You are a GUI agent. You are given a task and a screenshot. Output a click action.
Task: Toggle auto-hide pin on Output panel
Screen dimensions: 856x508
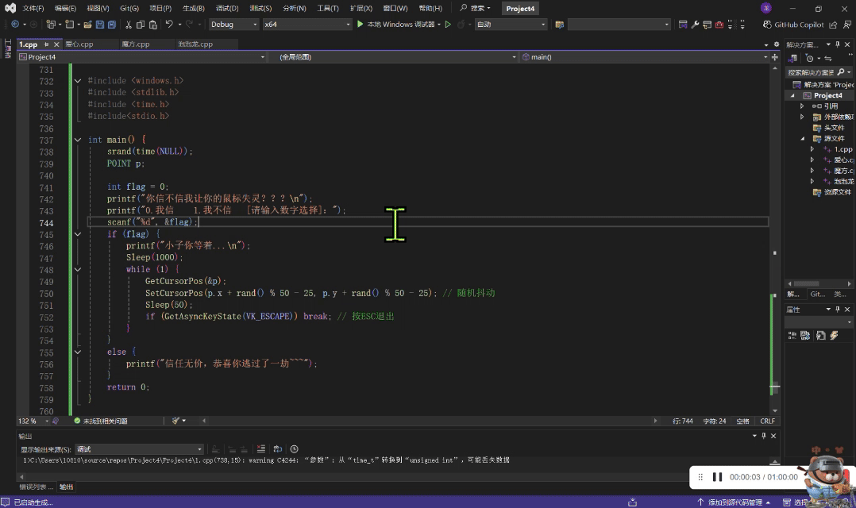[764, 436]
